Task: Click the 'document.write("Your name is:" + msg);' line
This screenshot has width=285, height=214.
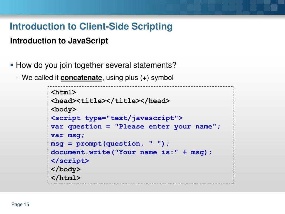Action: pyautogui.click(x=131, y=152)
